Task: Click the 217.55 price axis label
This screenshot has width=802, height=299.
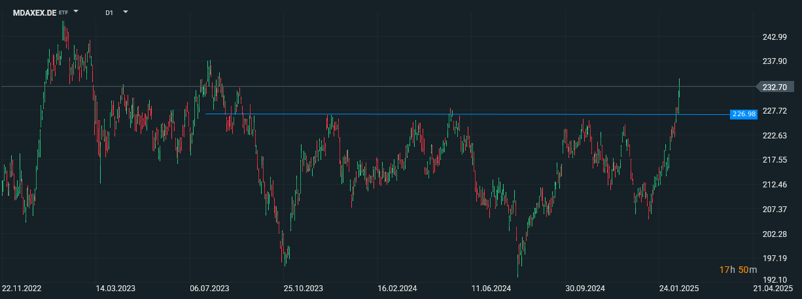Action: 775,160
